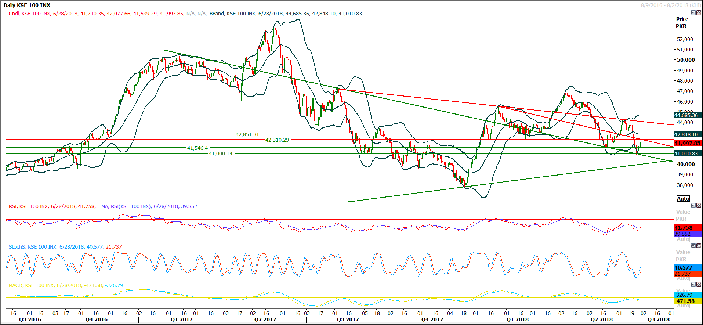Select the StochS KSE 100 INX legend text
This screenshot has width=703, height=325.
point(65,247)
